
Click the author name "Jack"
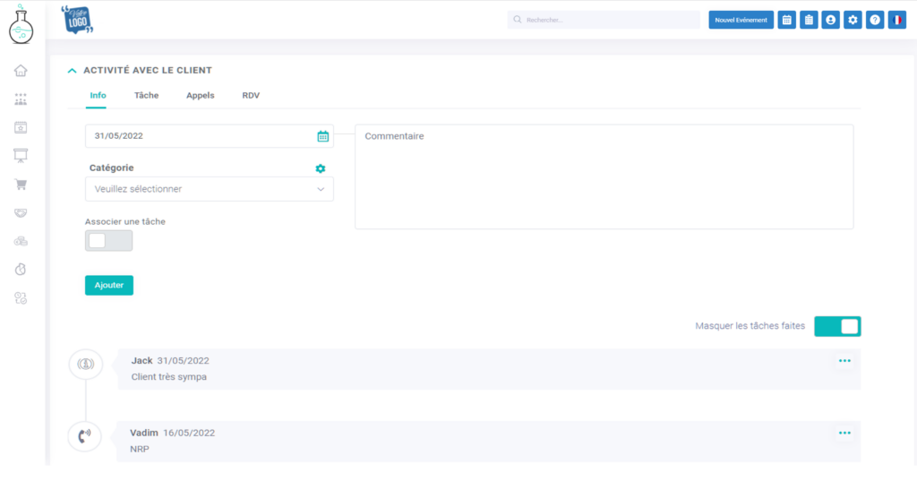click(141, 360)
